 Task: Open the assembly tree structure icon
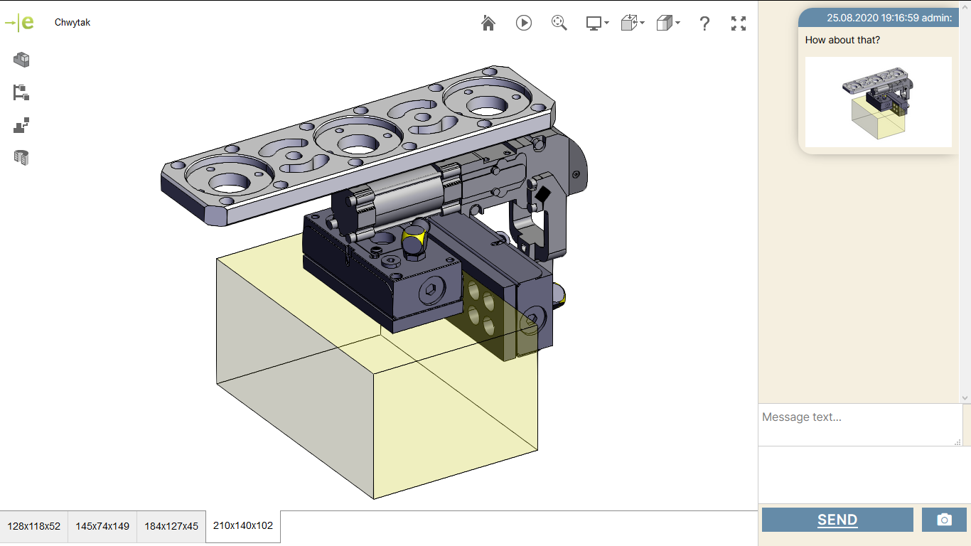pyautogui.click(x=21, y=92)
